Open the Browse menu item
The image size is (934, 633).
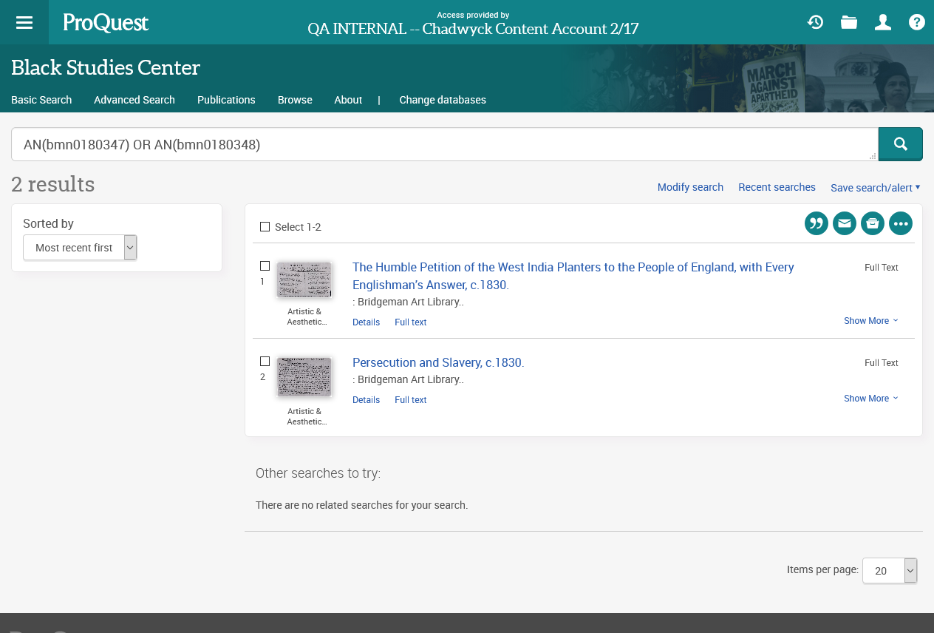click(295, 100)
